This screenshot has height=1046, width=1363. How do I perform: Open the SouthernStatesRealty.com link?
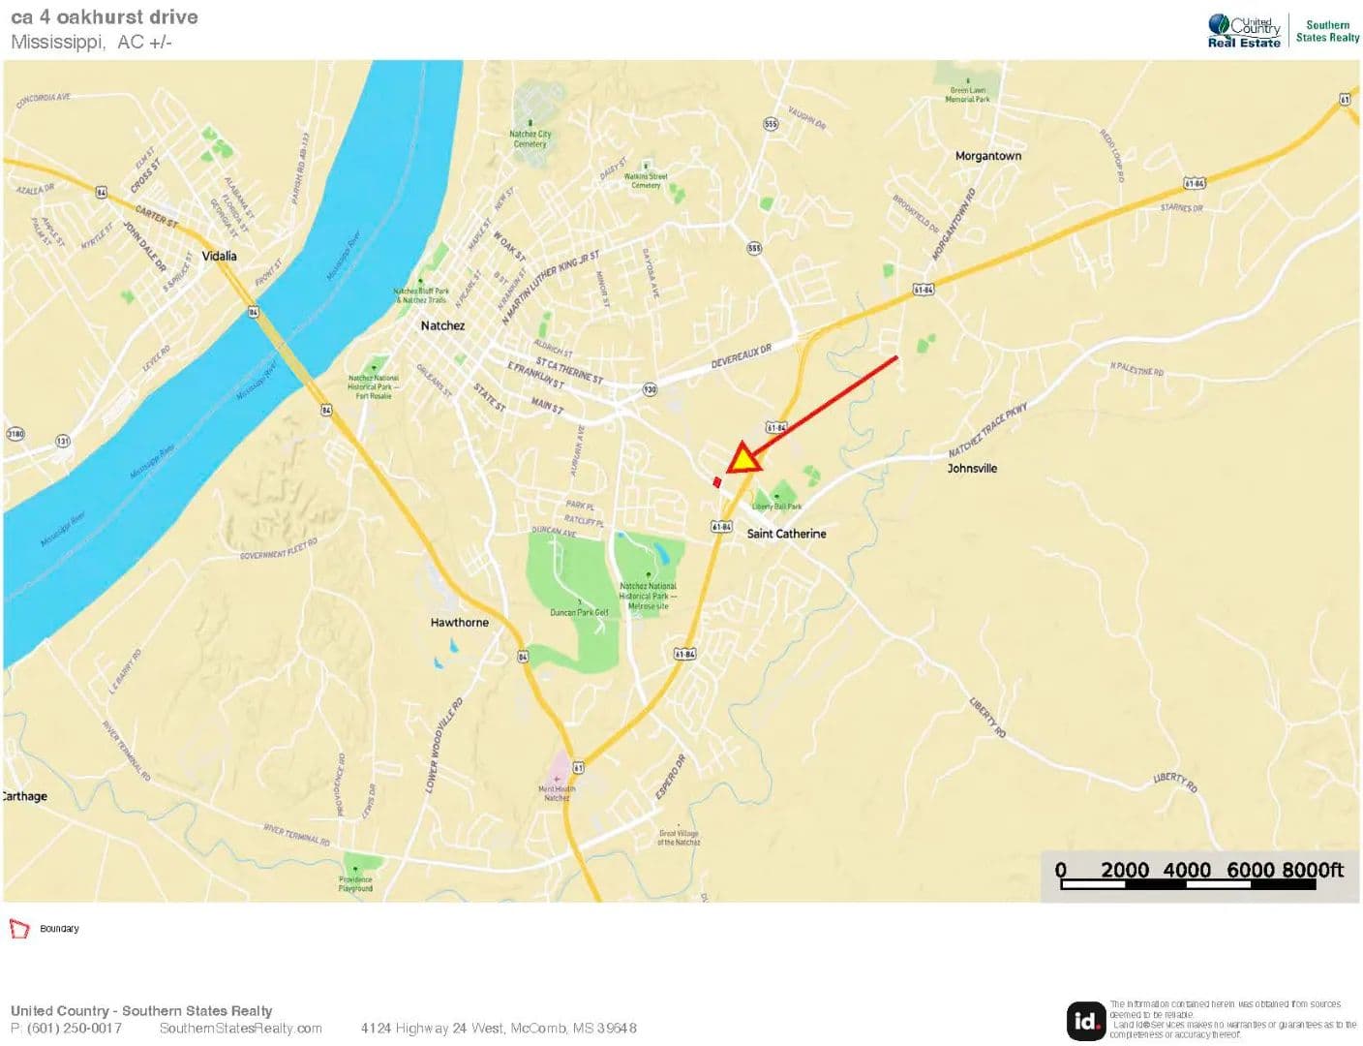click(x=240, y=1028)
